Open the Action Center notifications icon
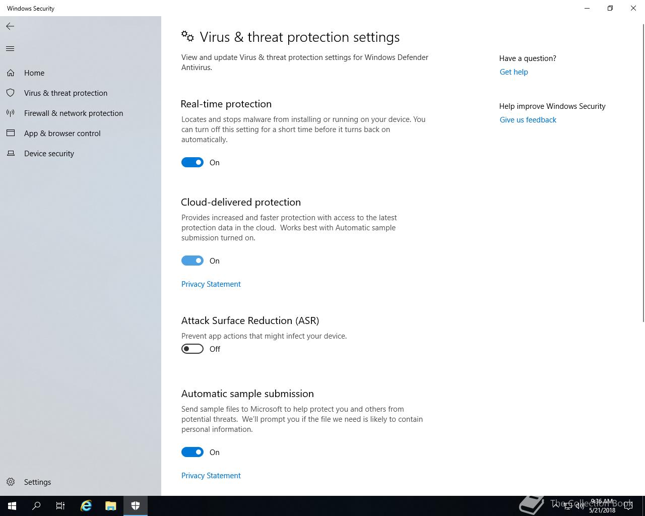 [x=628, y=506]
